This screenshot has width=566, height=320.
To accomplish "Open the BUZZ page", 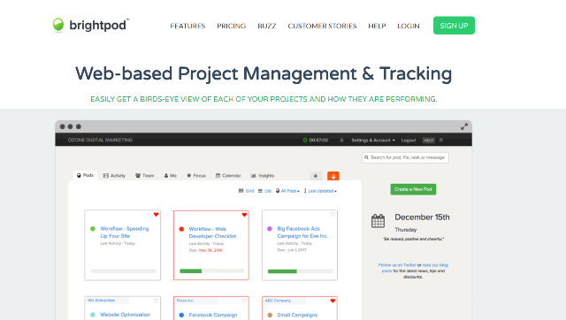I will pos(267,26).
